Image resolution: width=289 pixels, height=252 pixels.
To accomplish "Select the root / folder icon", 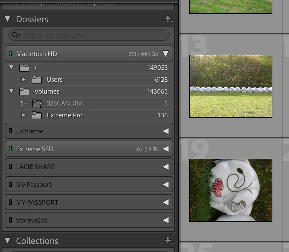I will (24, 67).
